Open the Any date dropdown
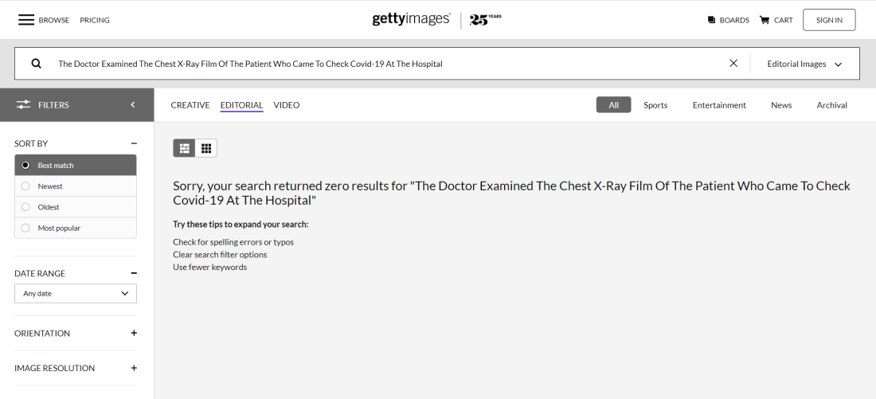This screenshot has width=876, height=399. pos(76,293)
